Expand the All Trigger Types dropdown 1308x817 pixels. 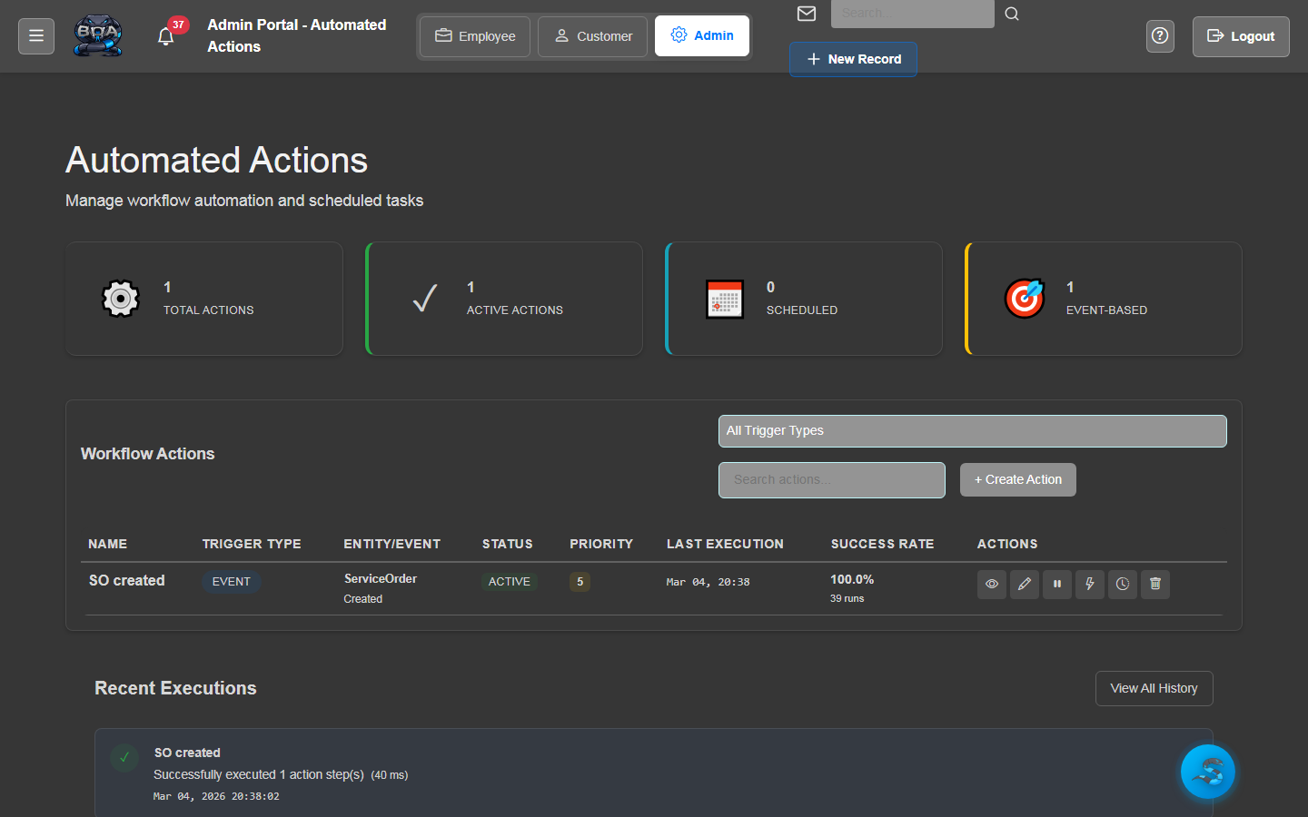972,431
